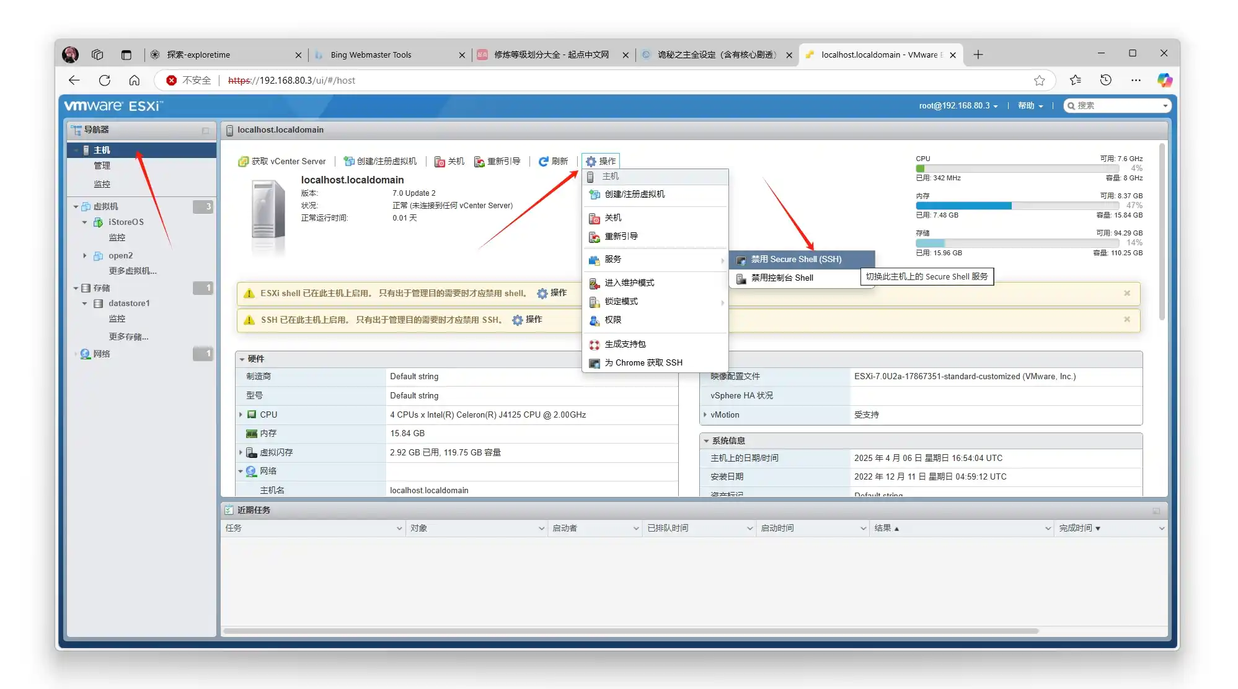Open the 帮助 dropdown menu
The image size is (1238, 689).
coord(1030,106)
